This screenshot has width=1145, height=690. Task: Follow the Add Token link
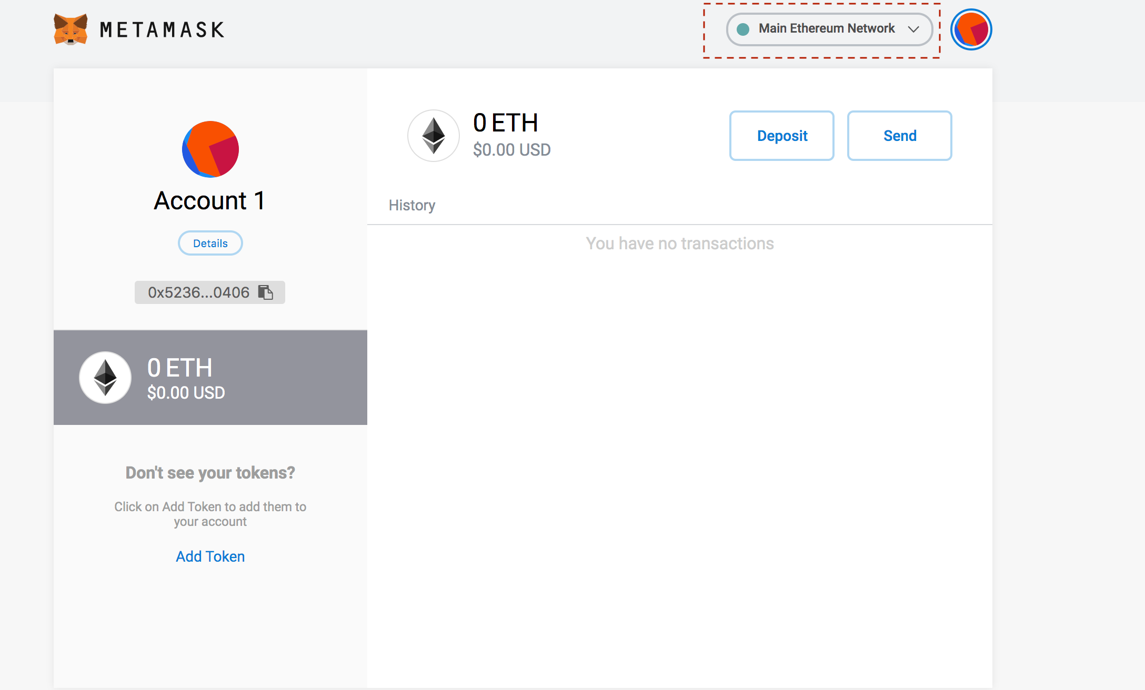click(210, 556)
